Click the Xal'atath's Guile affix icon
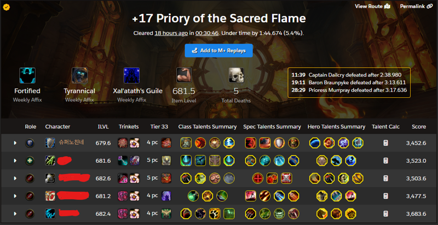Viewport: 438px width, 225px height. coord(131,75)
